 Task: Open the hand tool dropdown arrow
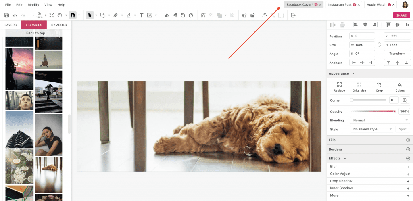tap(66, 15)
